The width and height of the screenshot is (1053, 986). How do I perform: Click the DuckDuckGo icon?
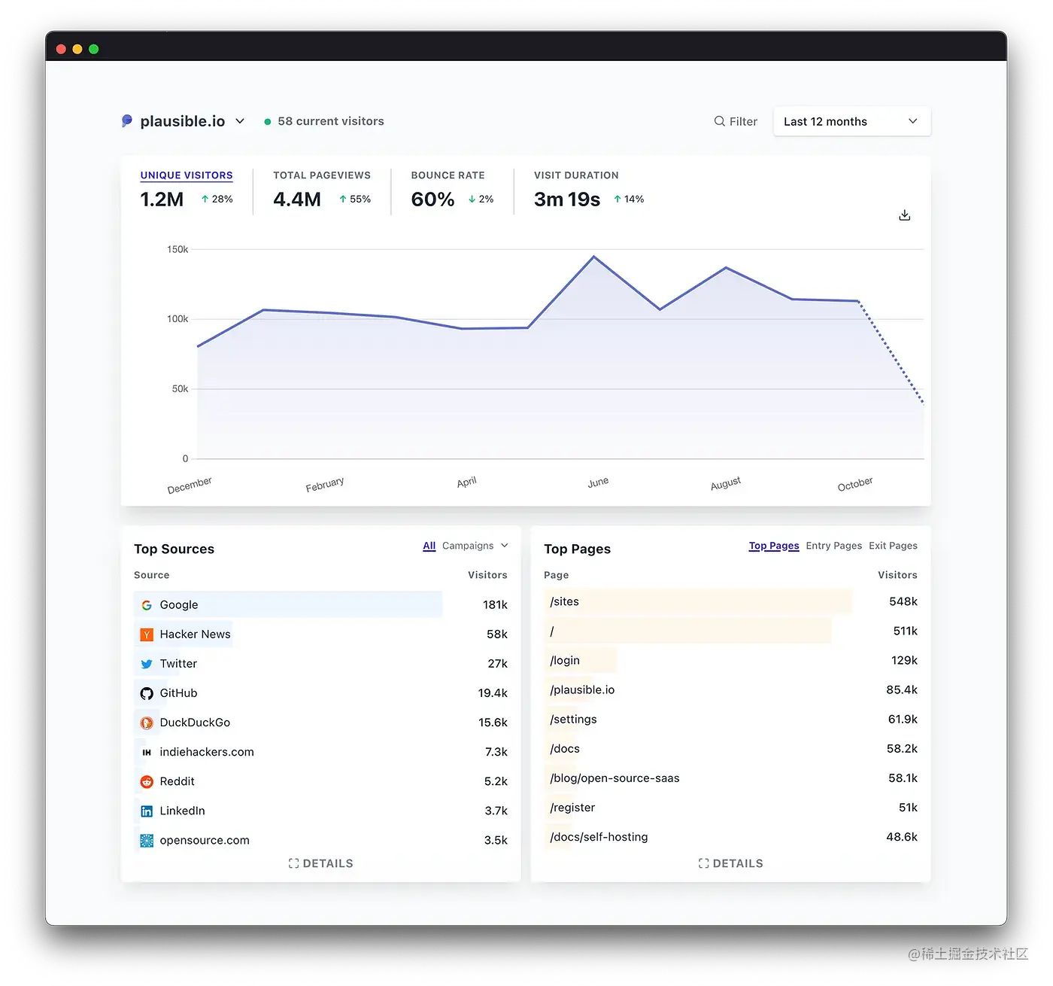pyautogui.click(x=147, y=723)
